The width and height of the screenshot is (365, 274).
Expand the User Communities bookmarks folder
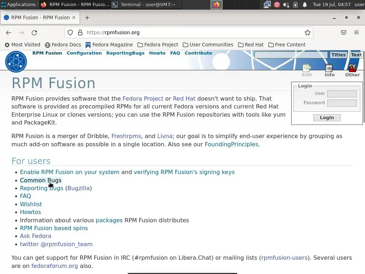tap(208, 45)
